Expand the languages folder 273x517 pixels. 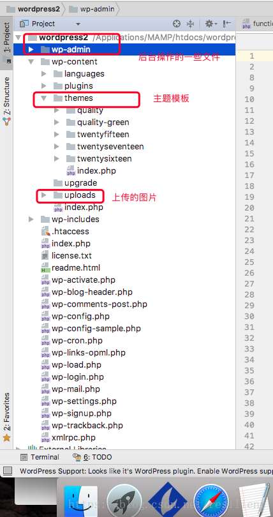44,74
